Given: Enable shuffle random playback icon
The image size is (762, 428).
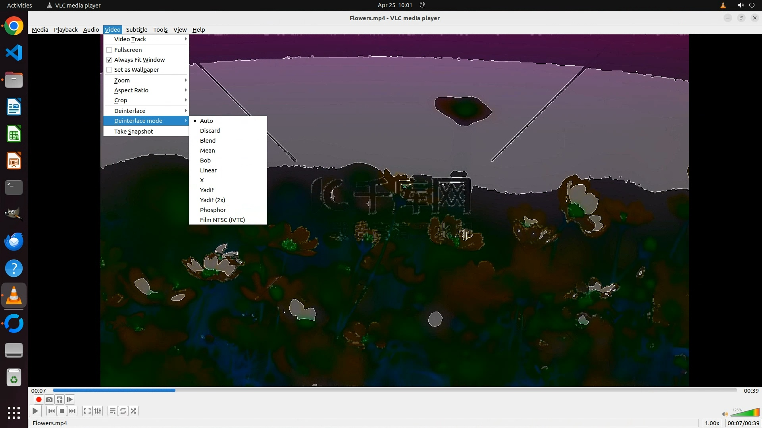Looking at the screenshot, I should click(134, 411).
